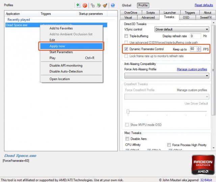Click the green import toolbar icon
Screen dimensions: 216x182
pos(99,5)
